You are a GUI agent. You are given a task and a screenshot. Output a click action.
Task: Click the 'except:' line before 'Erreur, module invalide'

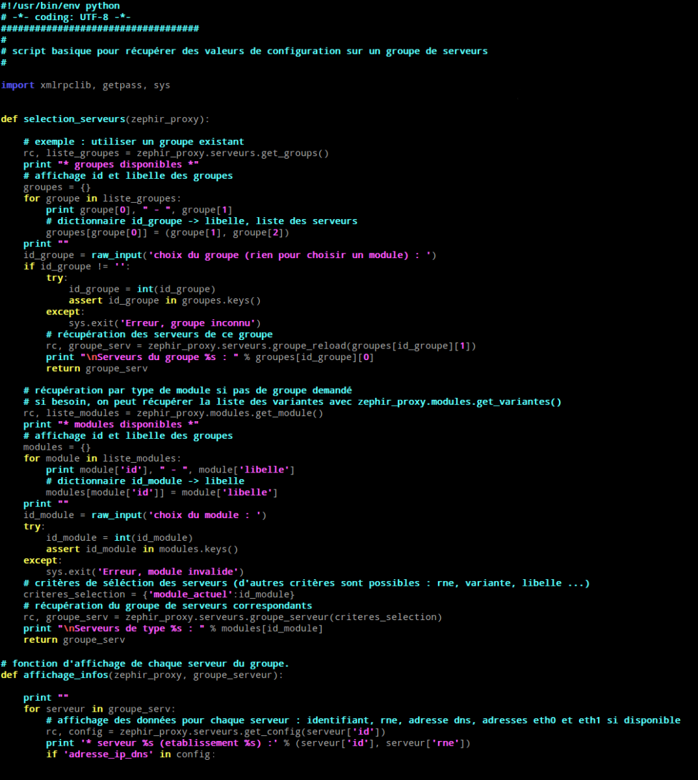(43, 560)
